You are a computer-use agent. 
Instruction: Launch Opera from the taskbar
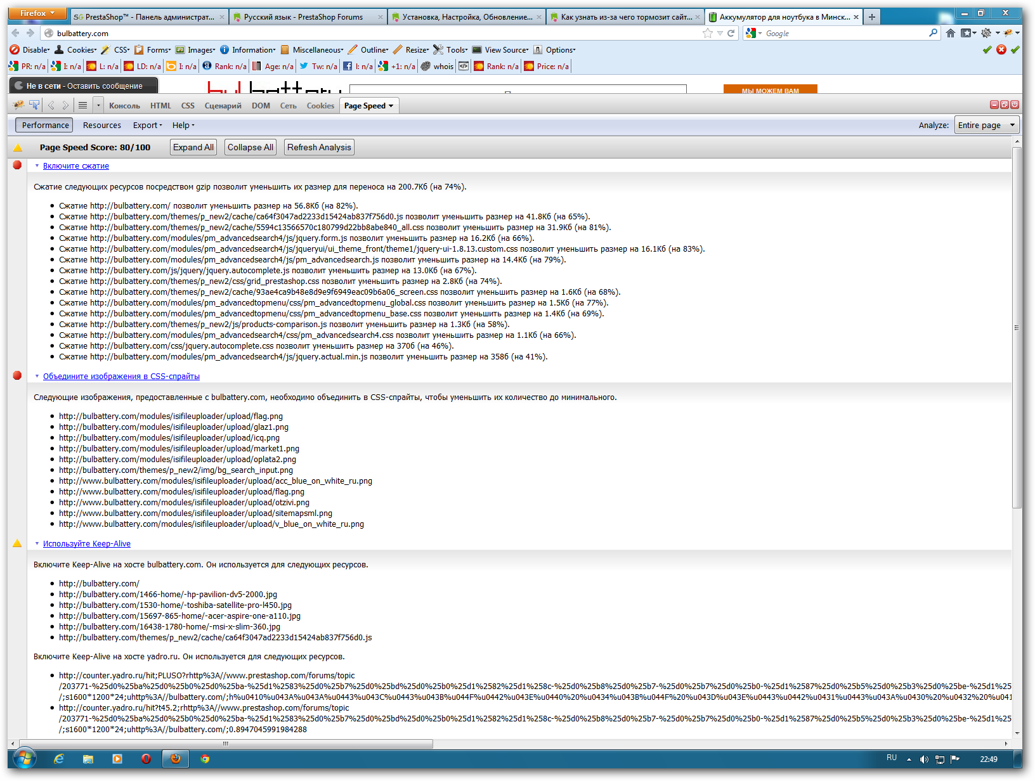pos(146,759)
